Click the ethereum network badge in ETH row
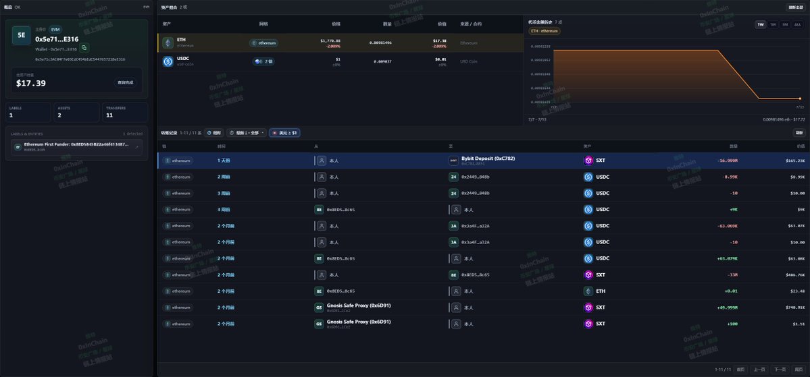This screenshot has height=377, width=810. [263, 43]
